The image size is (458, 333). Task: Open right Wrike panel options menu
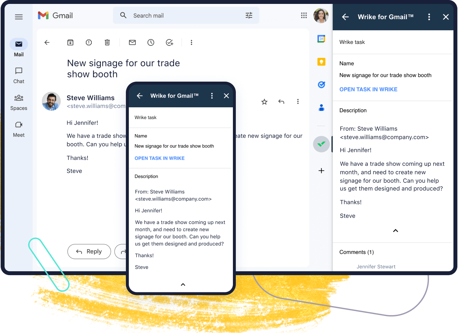(429, 17)
